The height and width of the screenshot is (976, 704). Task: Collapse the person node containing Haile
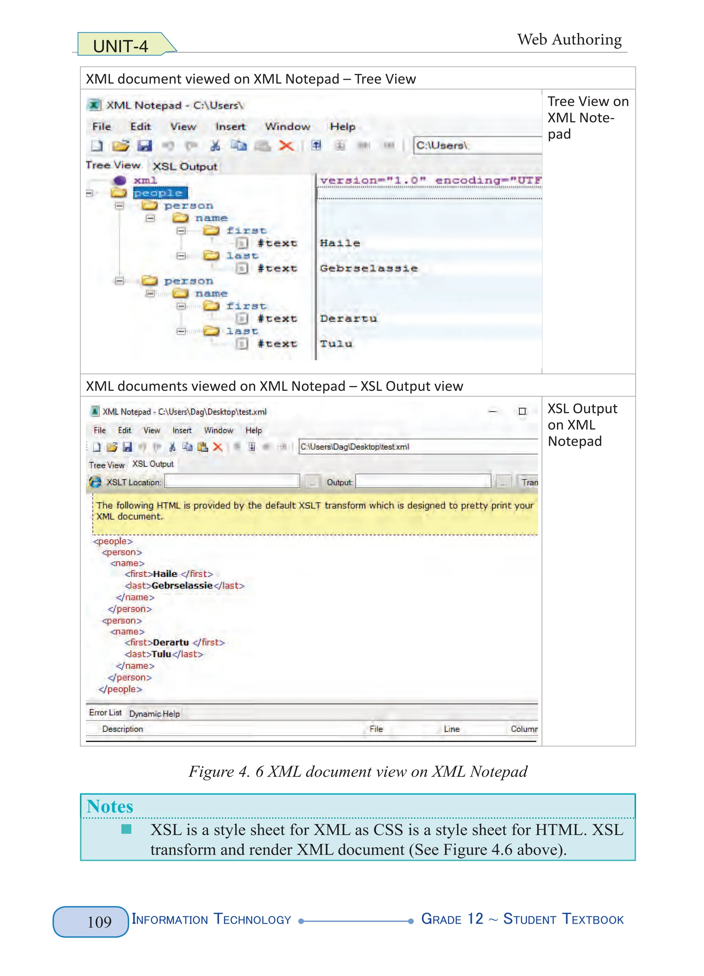[120, 206]
